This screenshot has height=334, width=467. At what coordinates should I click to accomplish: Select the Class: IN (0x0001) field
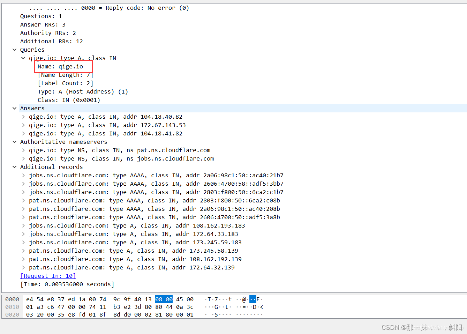69,100
